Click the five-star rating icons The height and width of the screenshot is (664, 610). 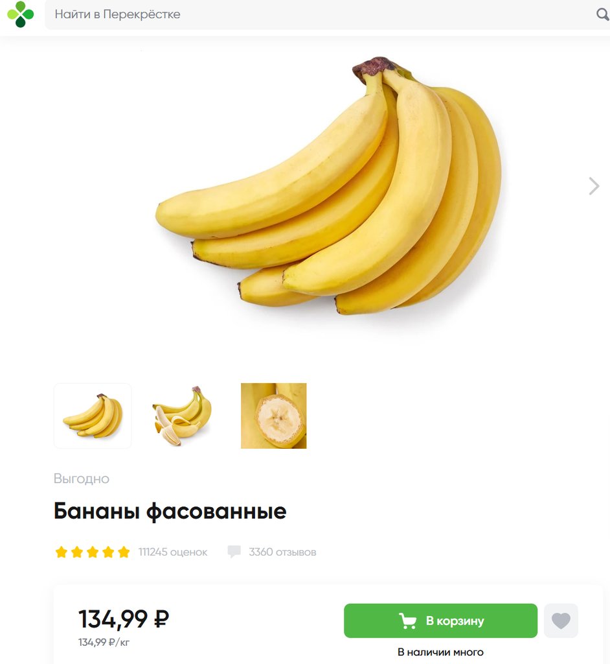(x=93, y=552)
